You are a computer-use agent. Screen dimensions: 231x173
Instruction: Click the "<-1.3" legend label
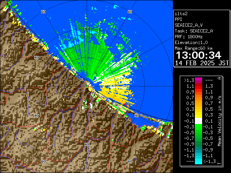[209, 161]
